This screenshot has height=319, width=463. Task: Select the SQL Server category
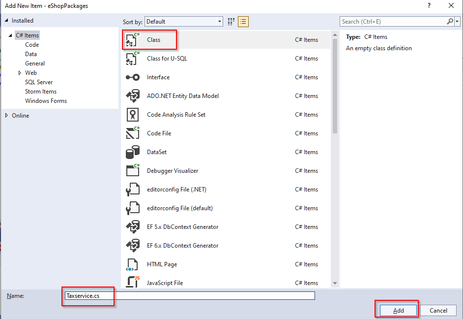tap(39, 82)
